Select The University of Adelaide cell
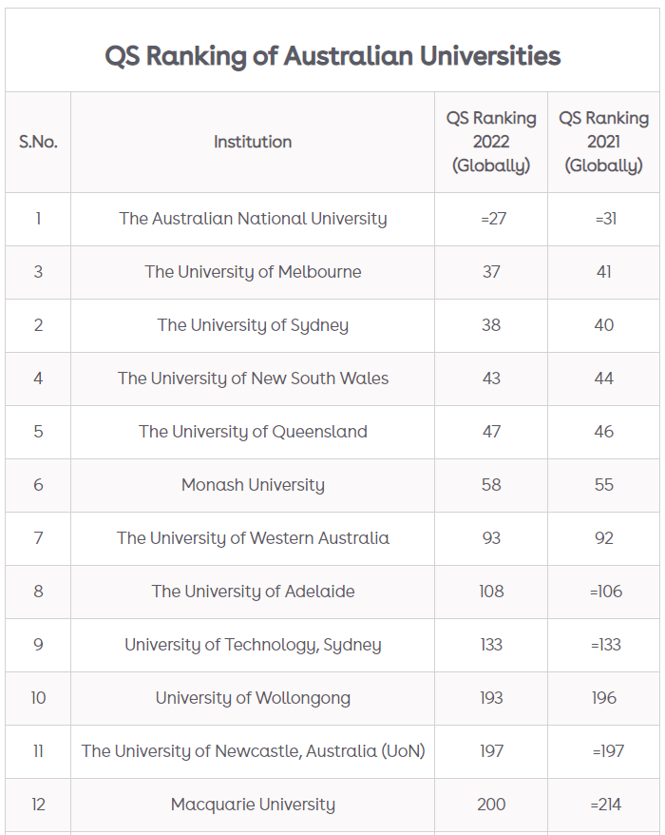 tap(253, 592)
